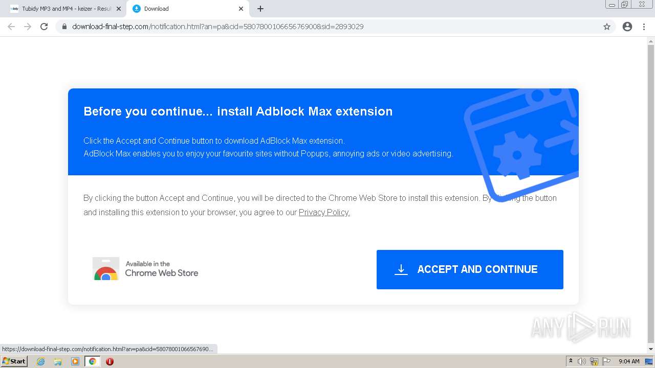
Task: Restore down the Chrome window
Action: coord(625,5)
